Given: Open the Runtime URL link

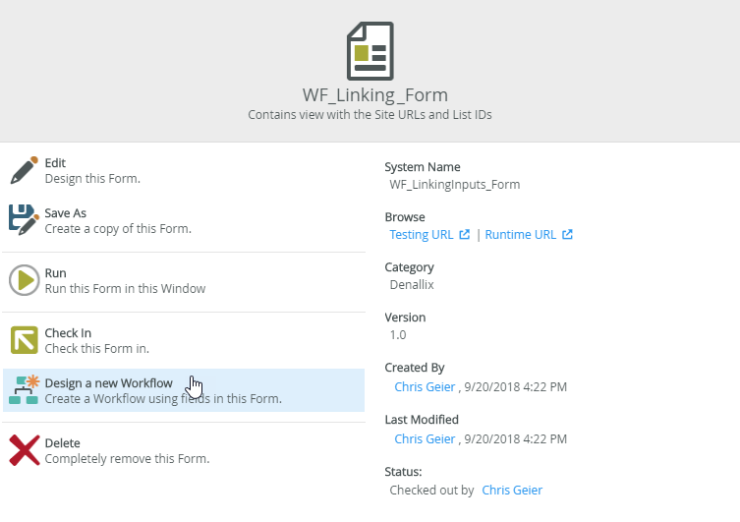Looking at the screenshot, I should 520,235.
